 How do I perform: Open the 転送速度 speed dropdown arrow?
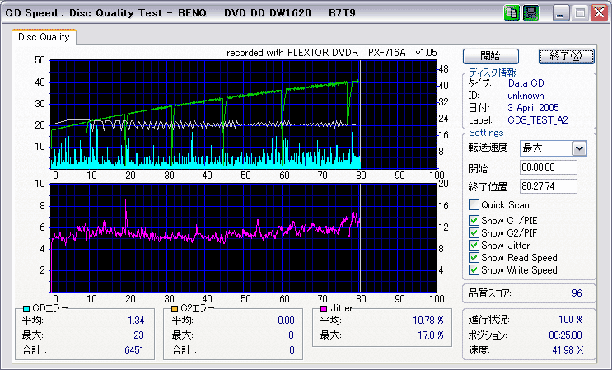(579, 148)
